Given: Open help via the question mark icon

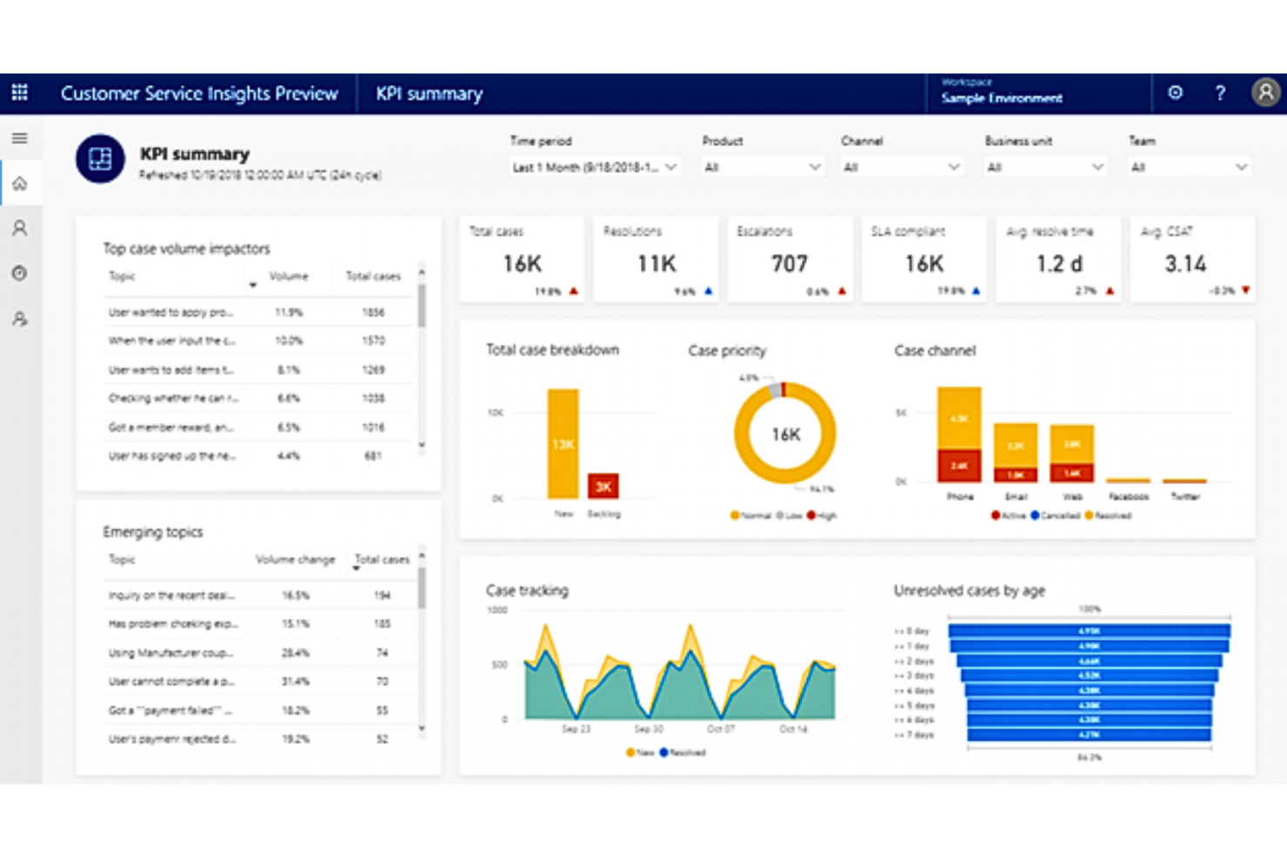Looking at the screenshot, I should pos(1220,93).
